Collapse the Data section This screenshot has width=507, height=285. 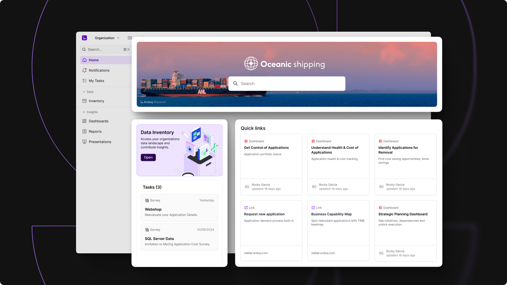(84, 92)
